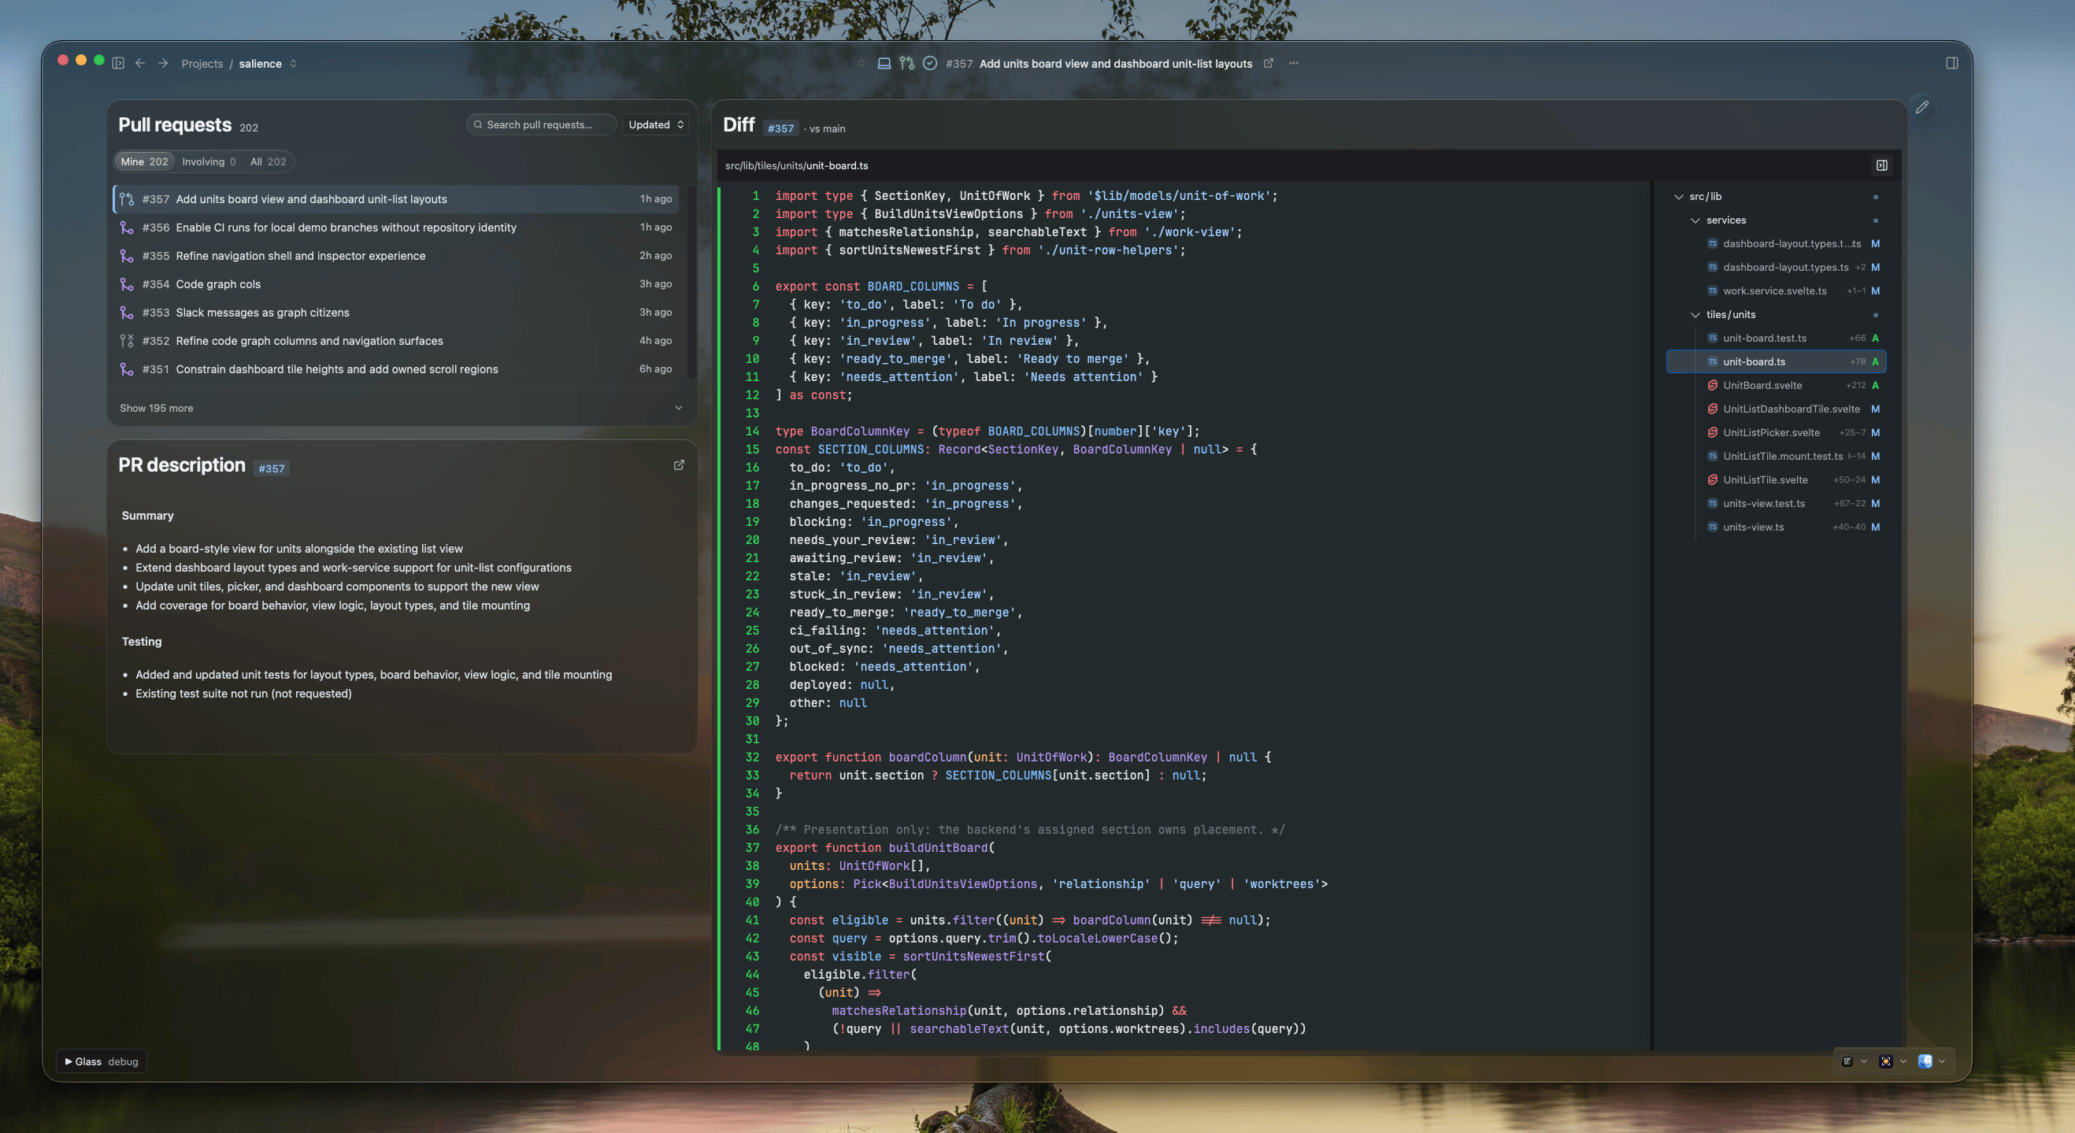
Task: Click the closed PR icon of #352 row
Action: click(127, 341)
